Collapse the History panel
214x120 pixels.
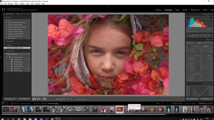tap(4, 45)
